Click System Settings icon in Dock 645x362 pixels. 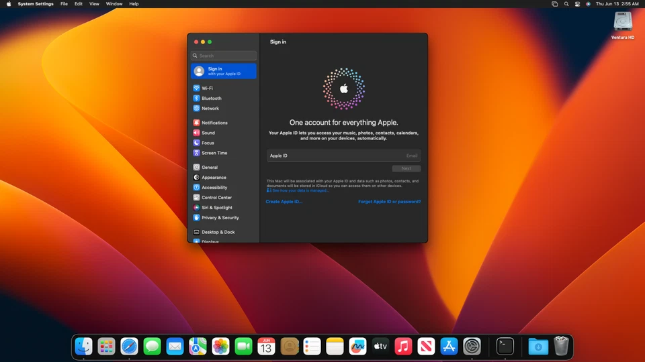click(x=472, y=347)
